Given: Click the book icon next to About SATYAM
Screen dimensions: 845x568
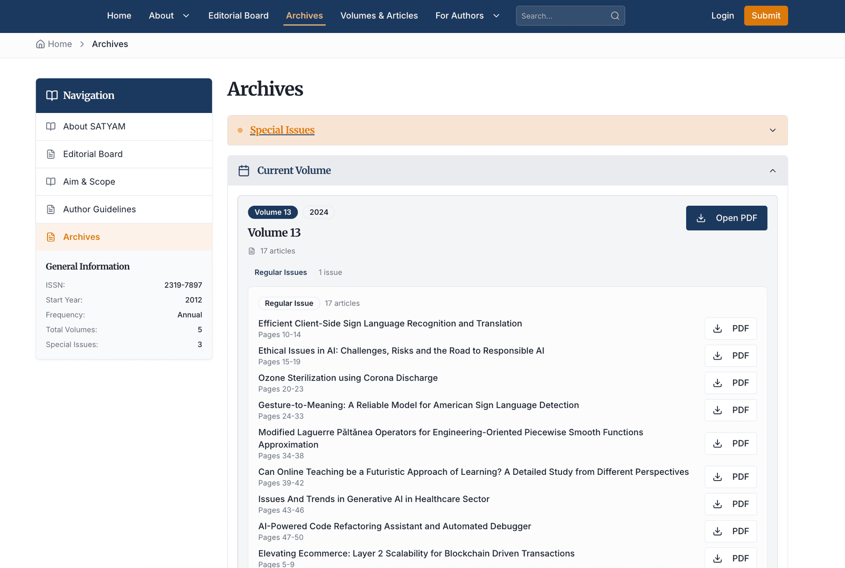Looking at the screenshot, I should (51, 126).
